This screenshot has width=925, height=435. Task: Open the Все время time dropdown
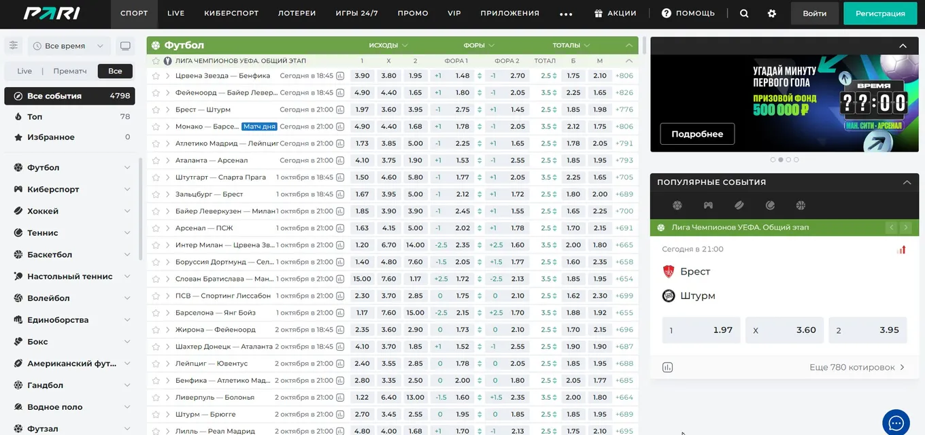[x=69, y=46]
